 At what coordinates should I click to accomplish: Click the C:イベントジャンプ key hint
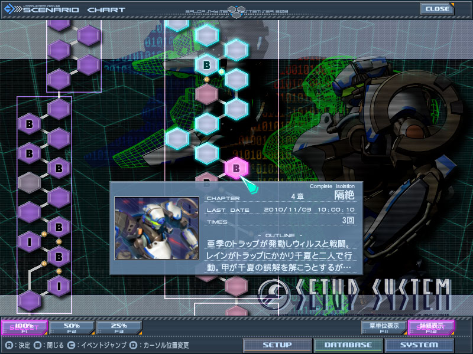point(97,345)
